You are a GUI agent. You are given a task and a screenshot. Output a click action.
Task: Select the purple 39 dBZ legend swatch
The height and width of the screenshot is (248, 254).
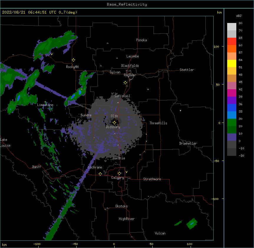pos(232,100)
